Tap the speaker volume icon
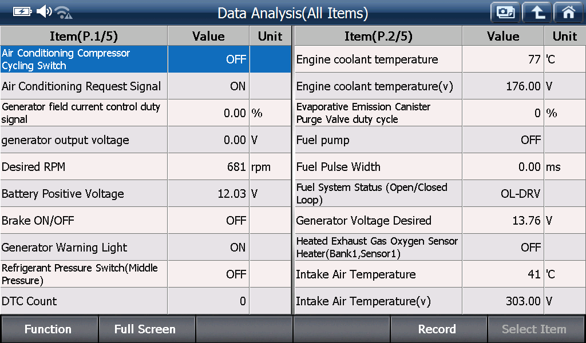 click(x=44, y=11)
